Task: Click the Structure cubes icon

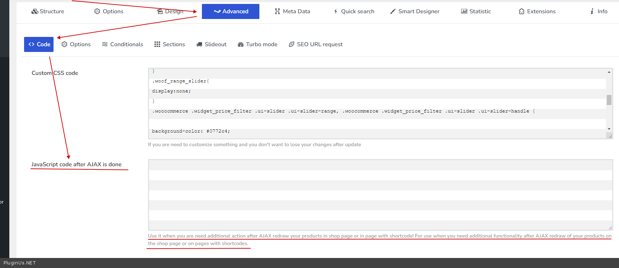Action: (34, 11)
